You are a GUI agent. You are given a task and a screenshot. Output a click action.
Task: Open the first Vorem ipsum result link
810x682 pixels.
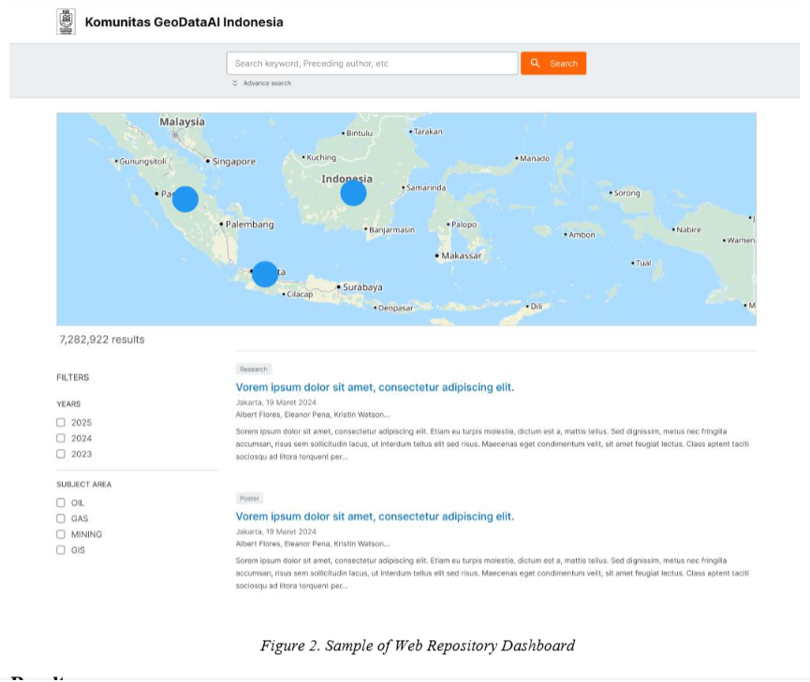(375, 385)
